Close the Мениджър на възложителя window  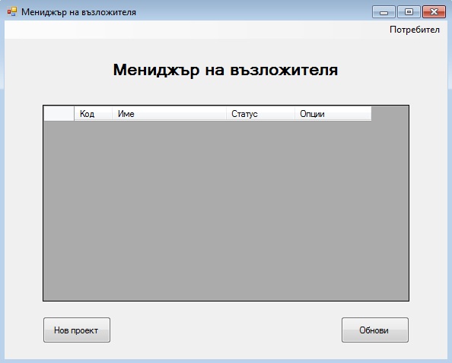coord(434,12)
